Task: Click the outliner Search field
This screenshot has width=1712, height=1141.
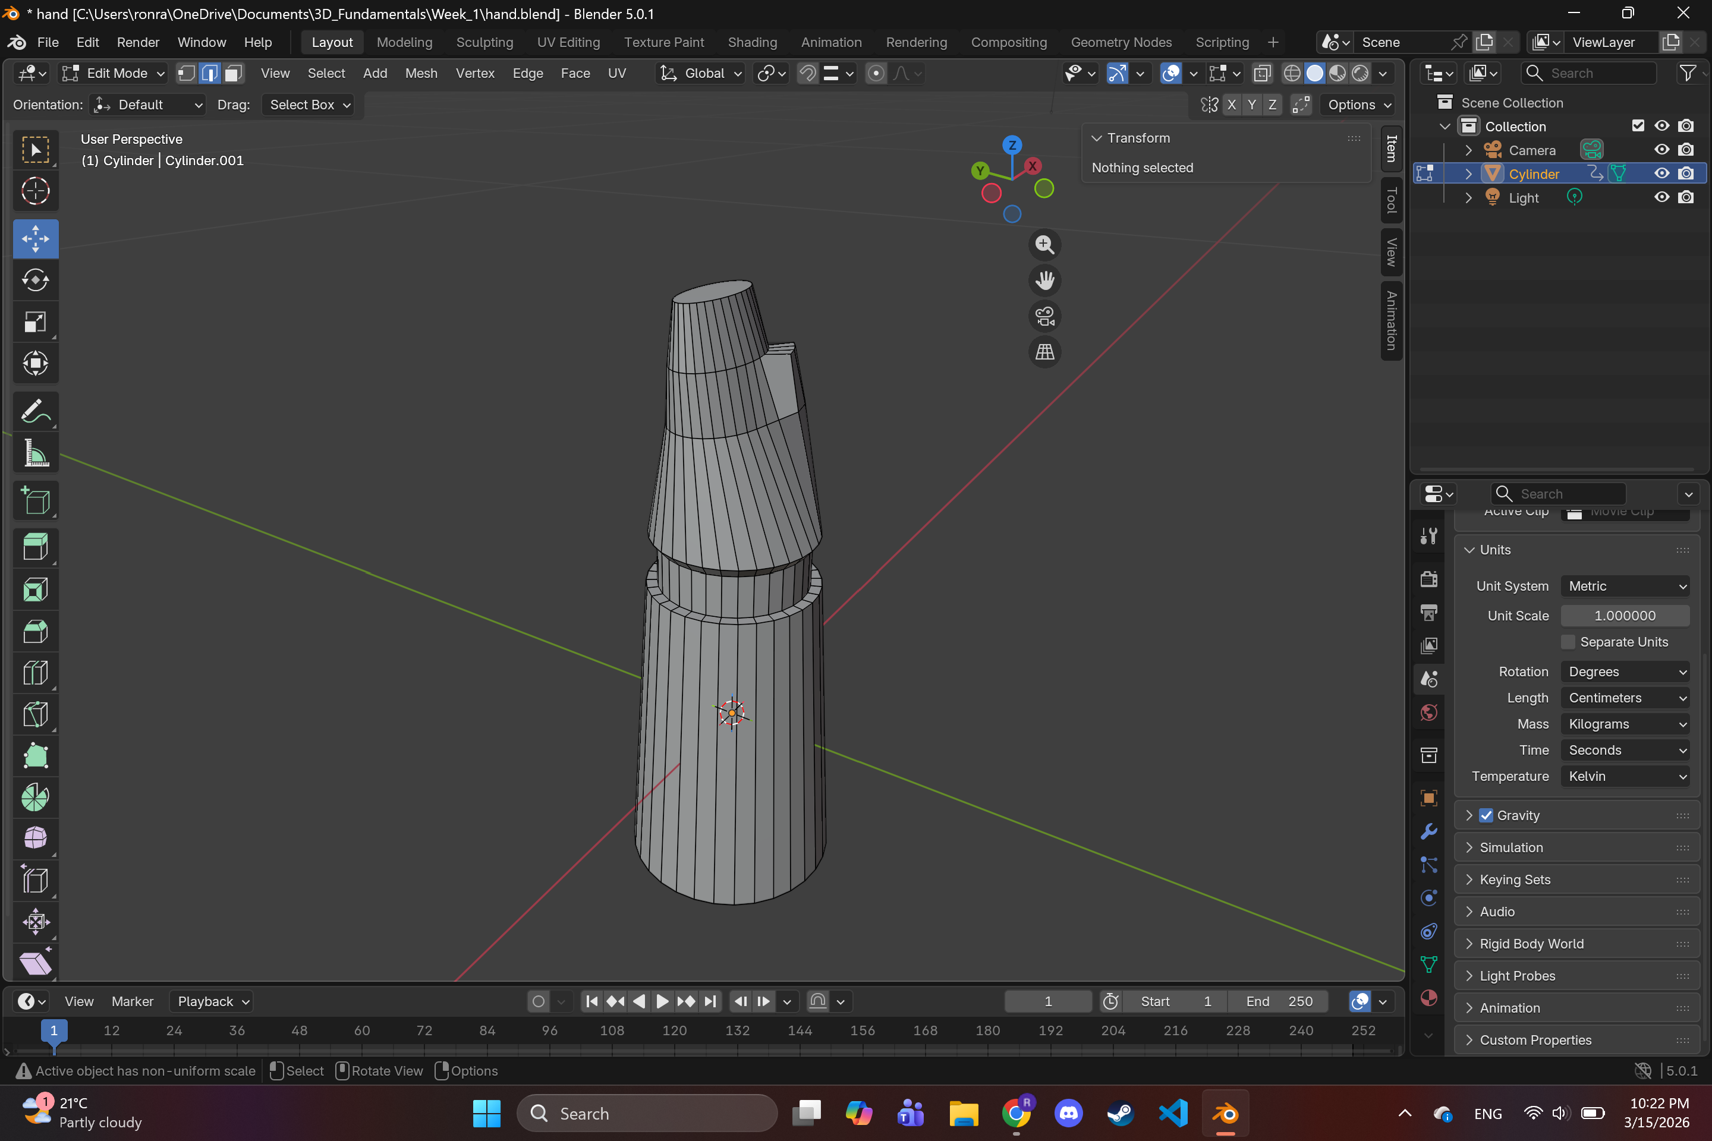Action: pyautogui.click(x=1588, y=73)
